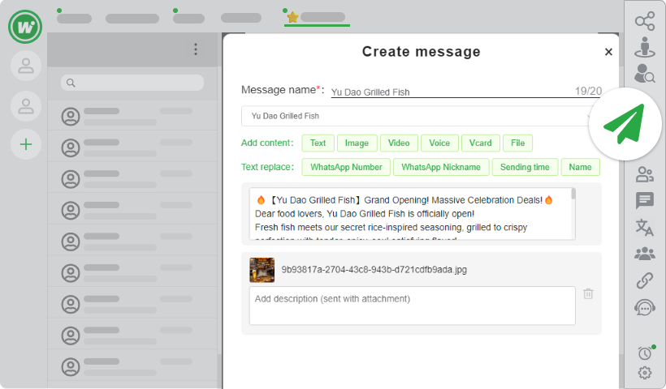Click the green W app logo
The width and height of the screenshot is (666, 389).
tap(25, 27)
